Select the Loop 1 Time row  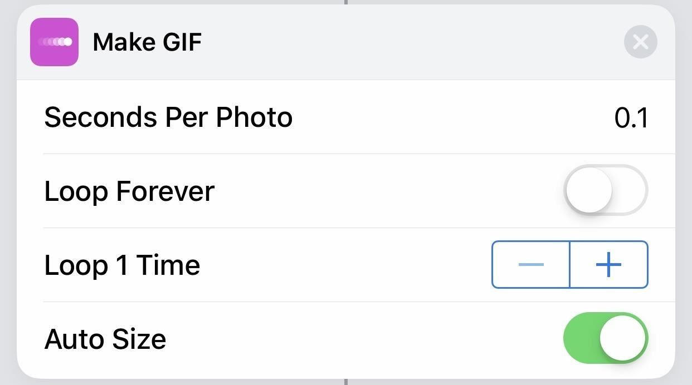tap(121, 265)
